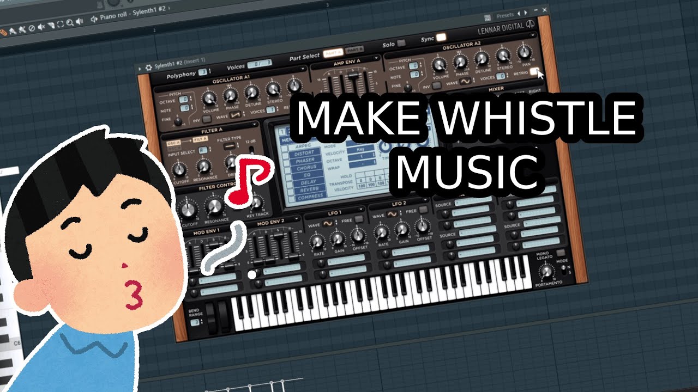
Task: Select the Zoom magnifier tool in piano roll
Action: click(70, 23)
